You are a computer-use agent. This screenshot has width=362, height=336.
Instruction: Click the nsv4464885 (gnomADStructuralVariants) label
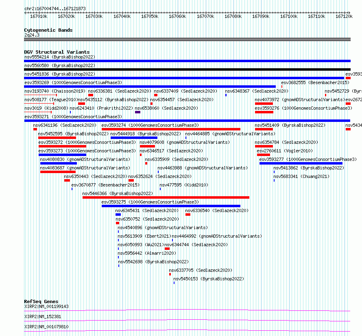point(230,134)
